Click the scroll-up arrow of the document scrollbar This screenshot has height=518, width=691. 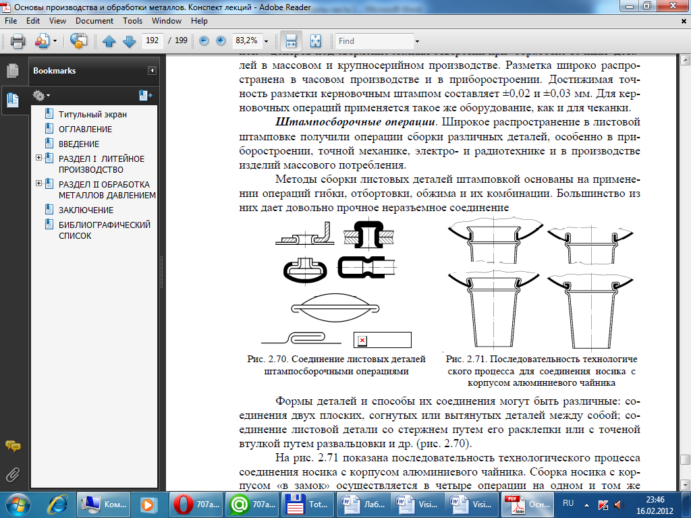tap(685, 59)
